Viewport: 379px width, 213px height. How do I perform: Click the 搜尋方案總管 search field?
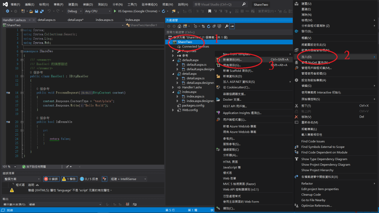click(229, 32)
